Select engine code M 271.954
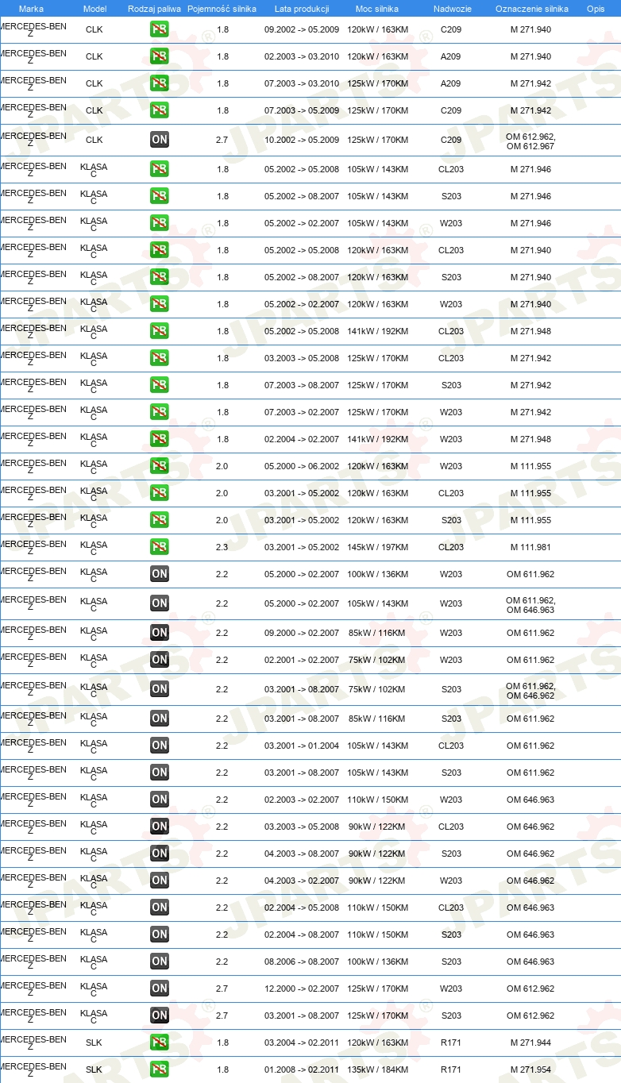The height and width of the screenshot is (1083, 621). click(x=530, y=1069)
